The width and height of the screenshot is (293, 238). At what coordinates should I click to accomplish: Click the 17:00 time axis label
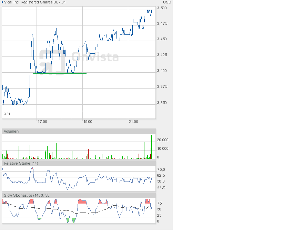coord(42,122)
